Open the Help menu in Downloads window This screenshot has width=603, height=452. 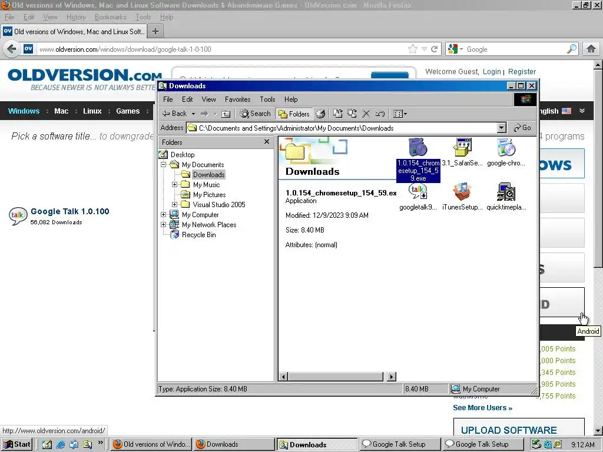point(291,99)
